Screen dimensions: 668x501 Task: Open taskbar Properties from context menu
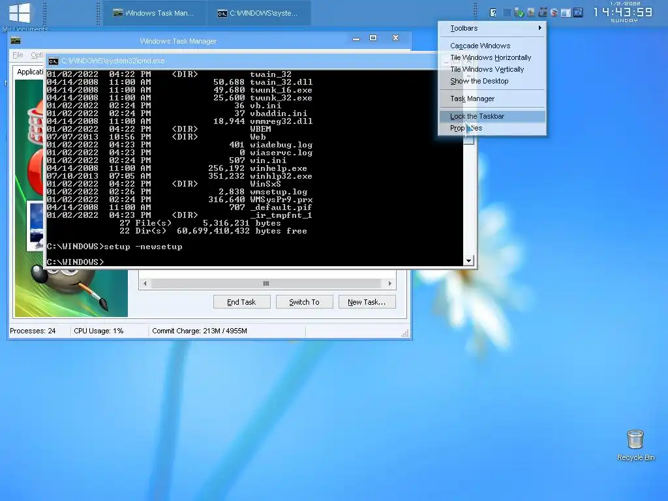492,128
